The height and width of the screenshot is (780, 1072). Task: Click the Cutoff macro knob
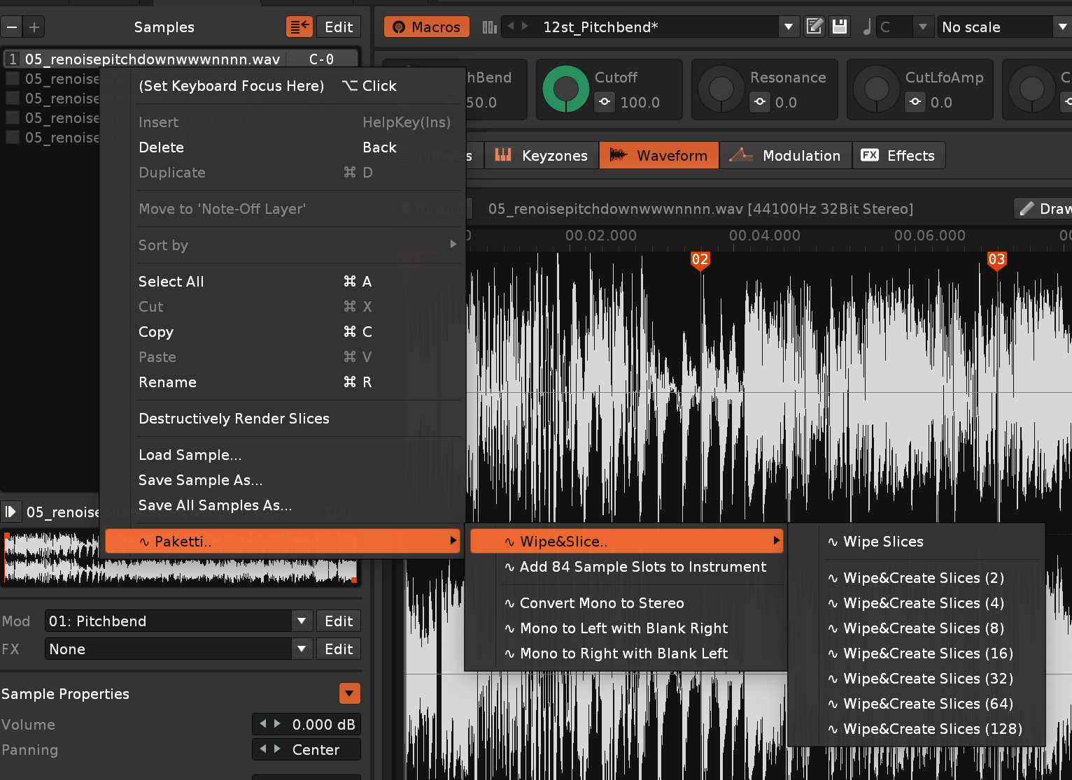pyautogui.click(x=566, y=89)
